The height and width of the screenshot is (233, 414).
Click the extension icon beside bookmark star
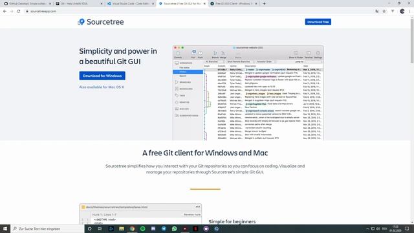393,12
